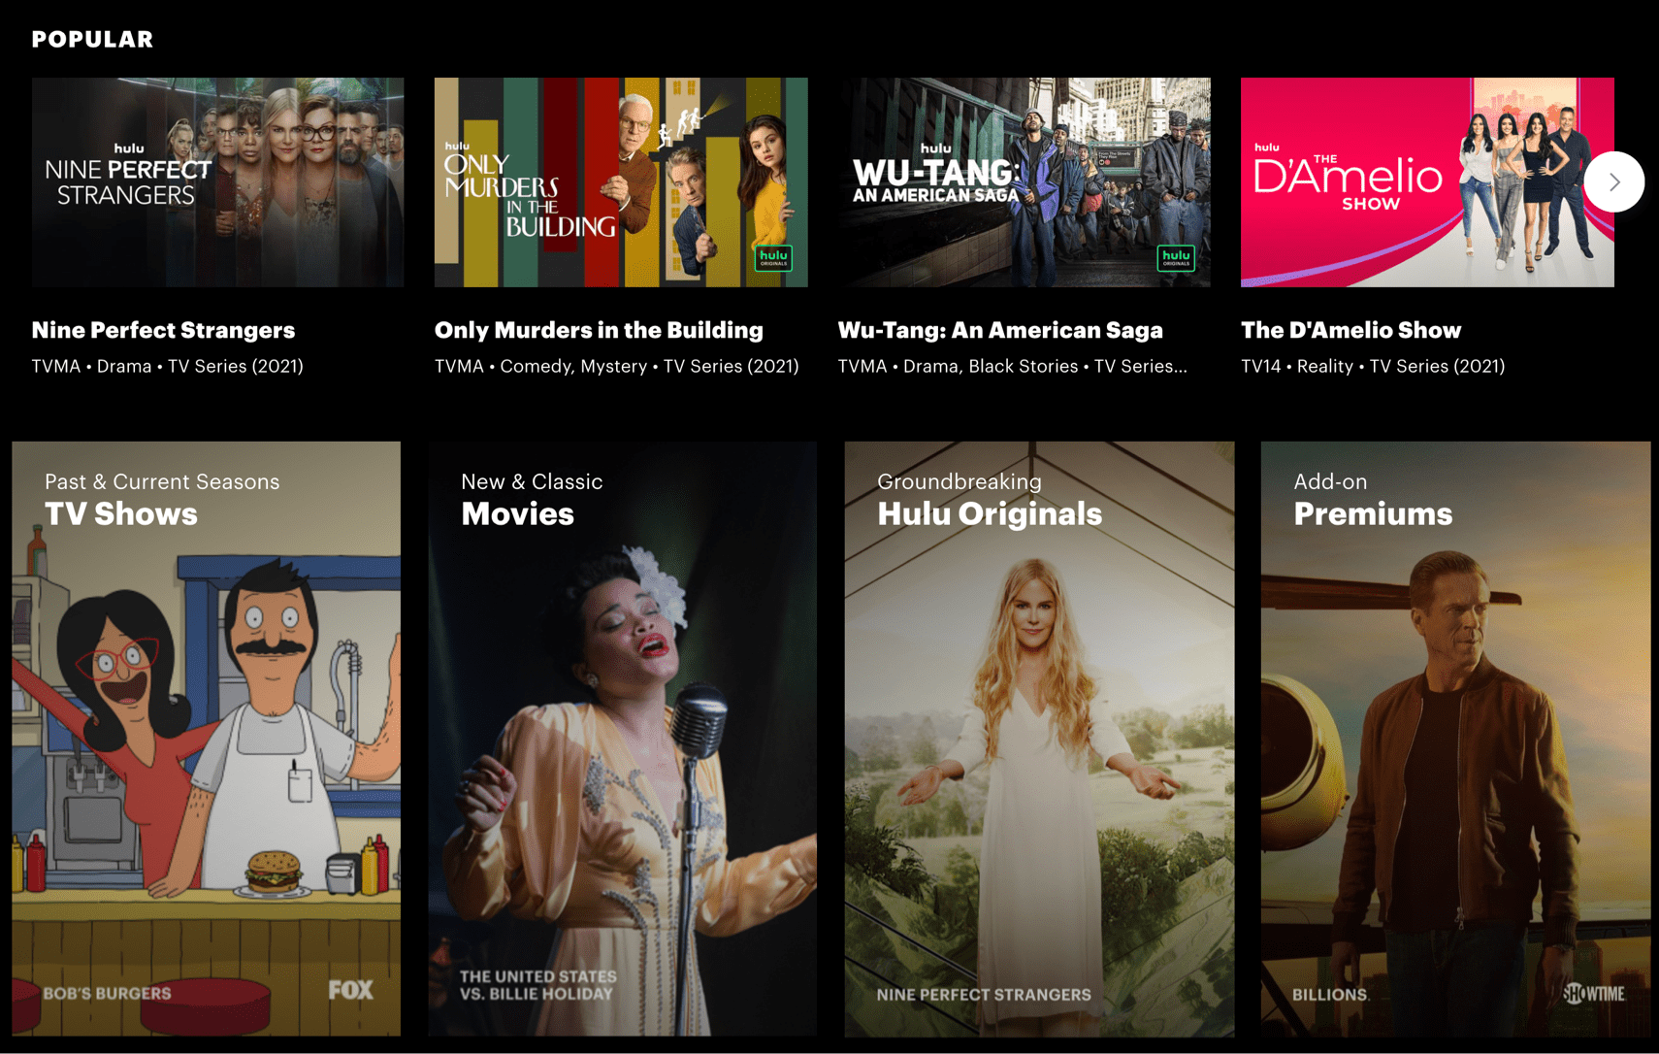The height and width of the screenshot is (1054, 1659).
Task: Select The D'Amelio Show thumbnail
Action: point(1427,181)
